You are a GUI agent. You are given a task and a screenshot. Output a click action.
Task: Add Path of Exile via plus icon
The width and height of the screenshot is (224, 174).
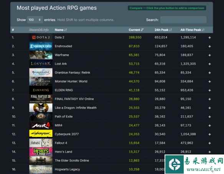click(x=209, y=117)
